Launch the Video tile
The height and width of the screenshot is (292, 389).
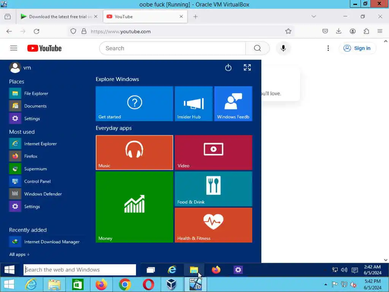point(213,152)
